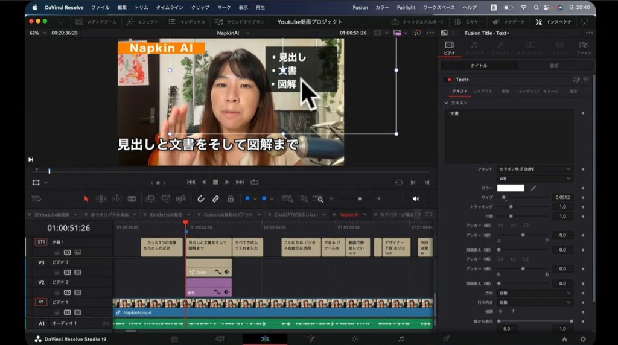The height and width of the screenshot is (345, 618).
Task: Click the Position Lock padlock icon
Action: [230, 198]
